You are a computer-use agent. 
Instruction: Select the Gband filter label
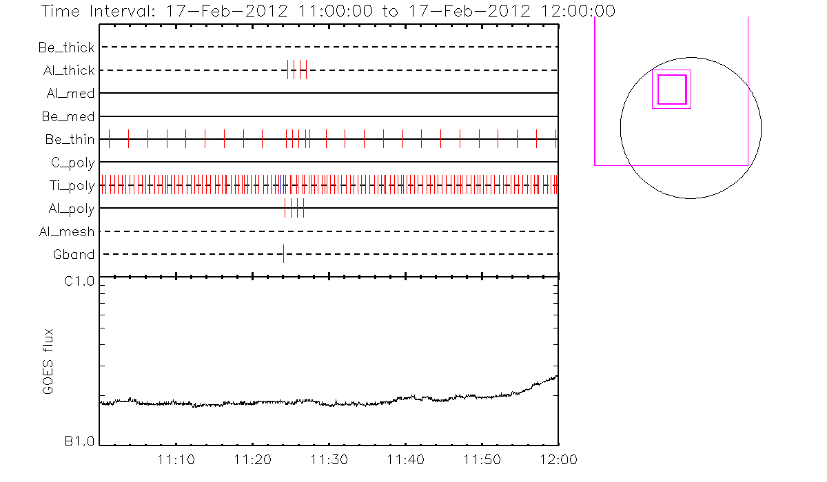[x=74, y=254]
